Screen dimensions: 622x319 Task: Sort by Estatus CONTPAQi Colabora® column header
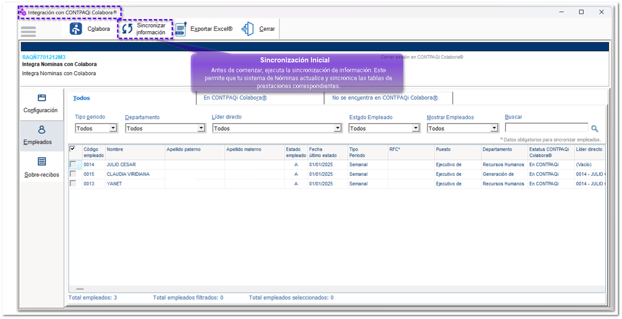(x=551, y=152)
